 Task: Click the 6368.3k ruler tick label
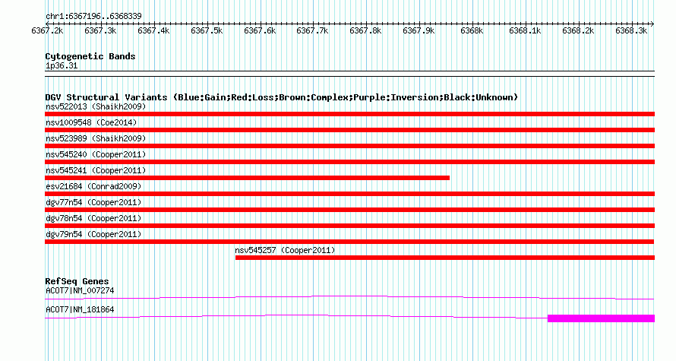(x=631, y=31)
